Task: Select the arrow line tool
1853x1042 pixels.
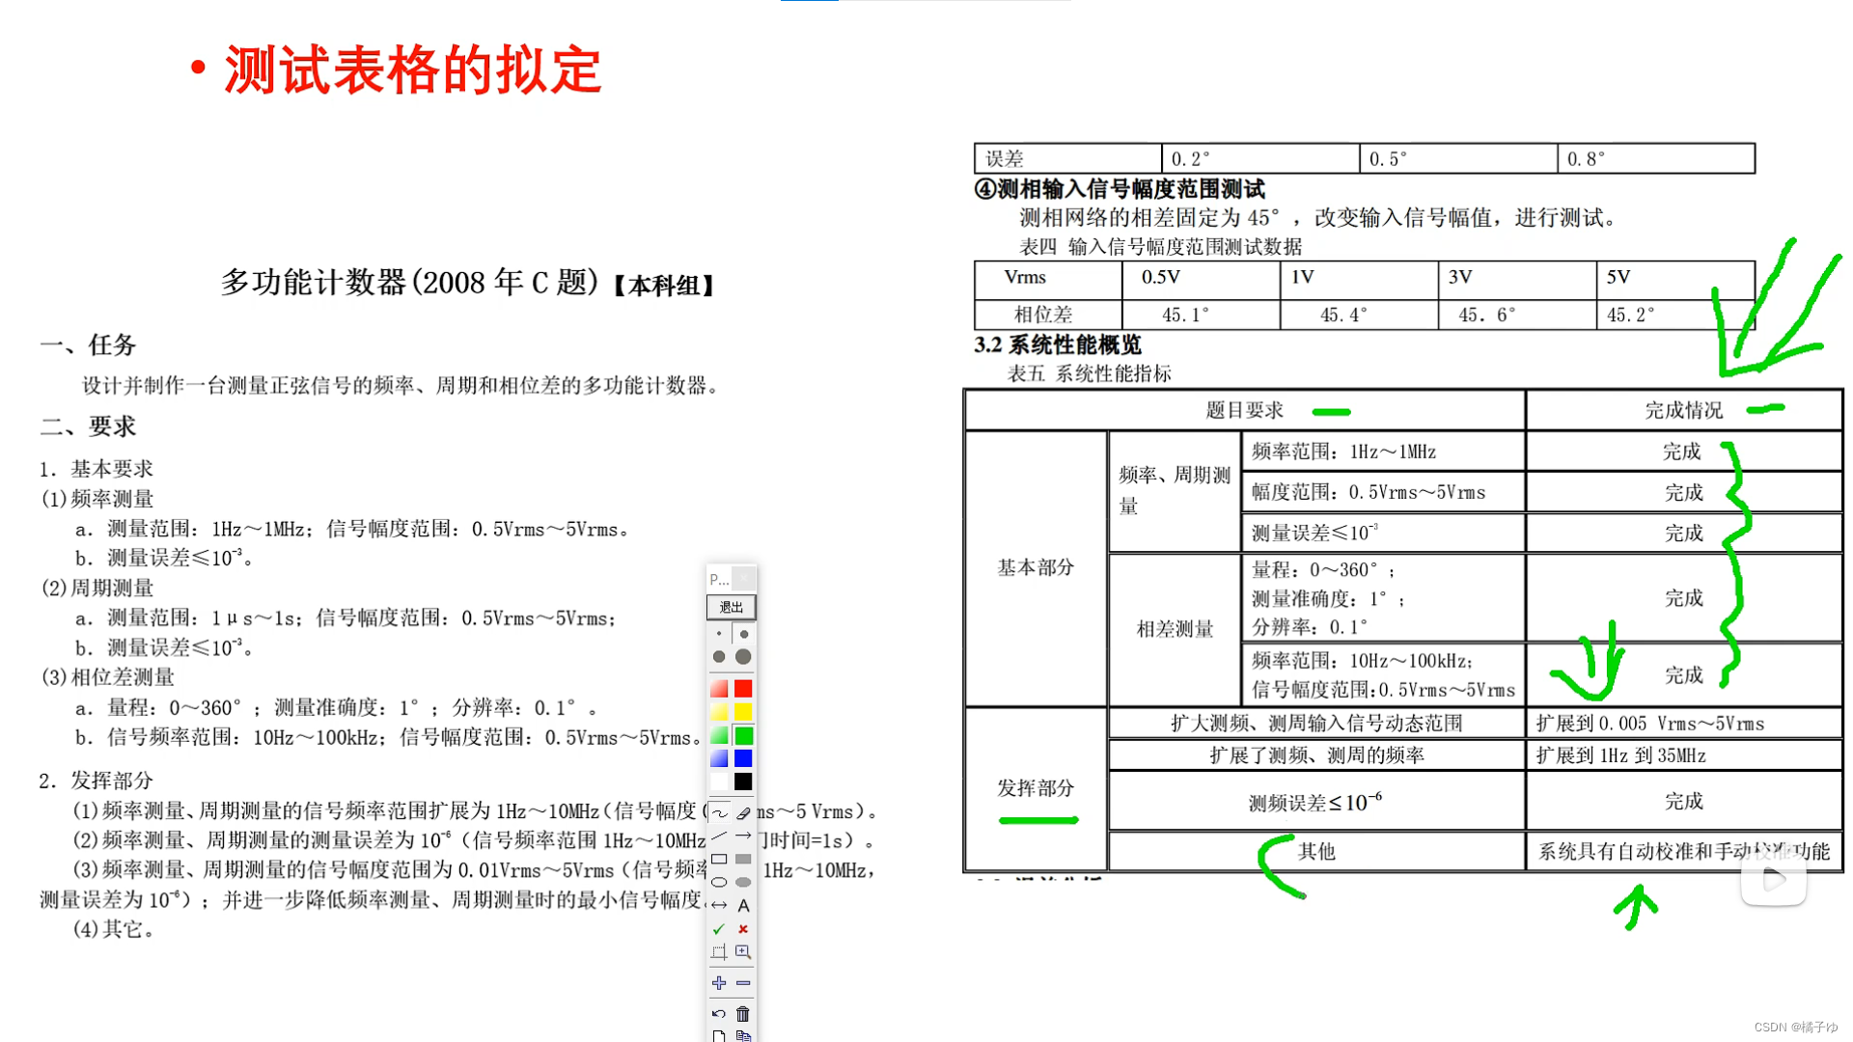Action: point(743,836)
